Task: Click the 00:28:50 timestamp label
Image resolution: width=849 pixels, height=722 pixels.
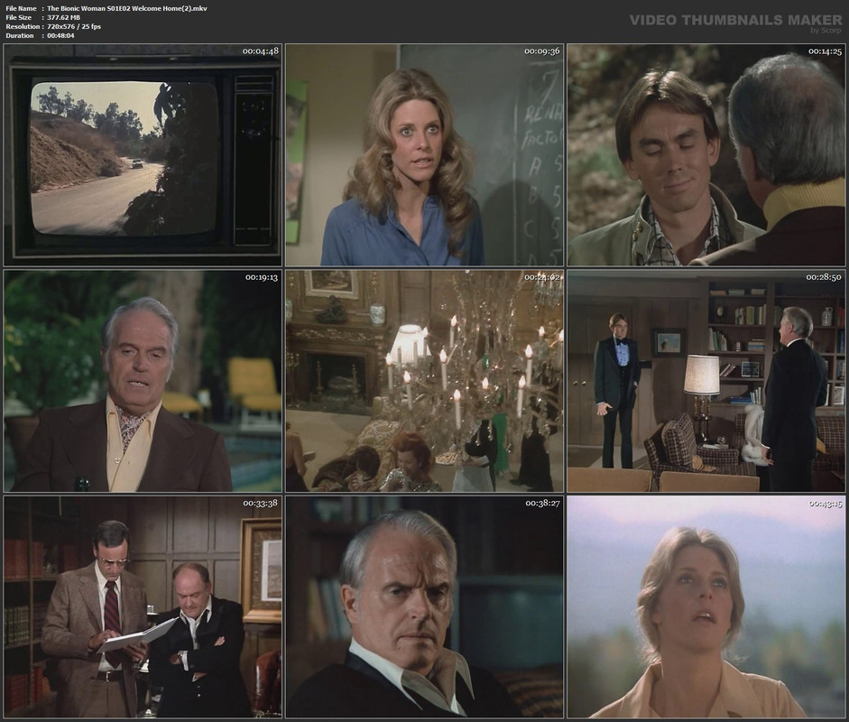Action: [x=824, y=277]
